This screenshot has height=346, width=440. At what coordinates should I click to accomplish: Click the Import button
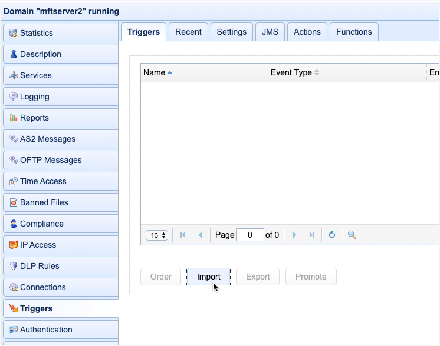pos(208,277)
